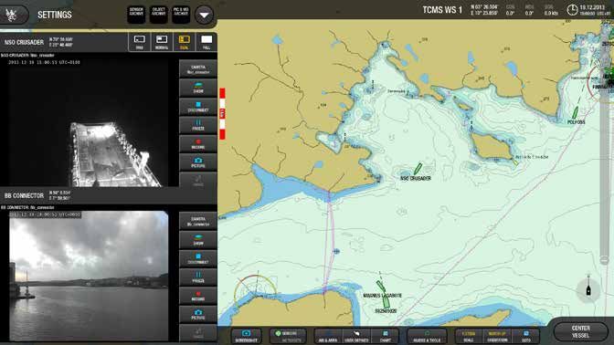Viewport: 614px width, 345px height.
Task: Open the NSO Crusader camera selector
Action: [198, 68]
